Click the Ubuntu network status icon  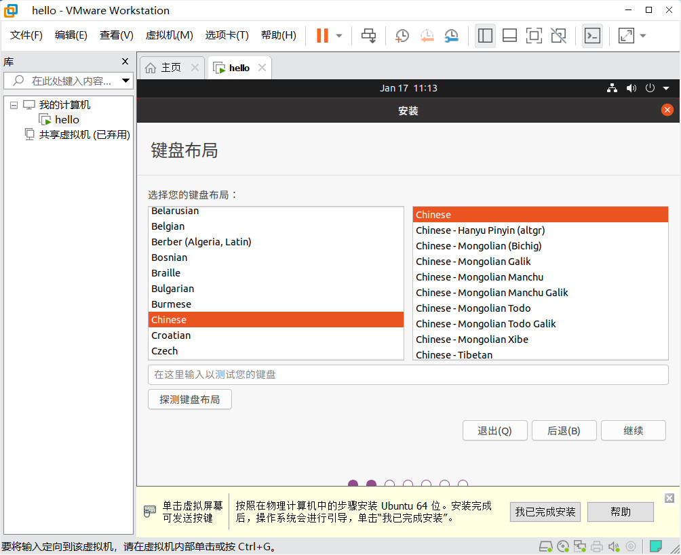pos(612,88)
